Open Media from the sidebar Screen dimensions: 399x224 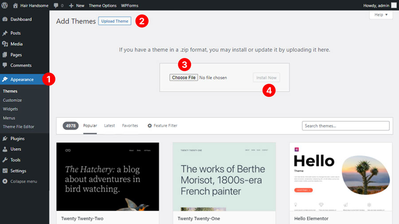(16, 44)
